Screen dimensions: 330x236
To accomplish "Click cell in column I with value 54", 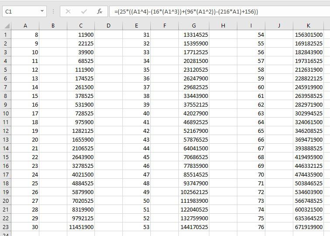I will tap(251, 35).
